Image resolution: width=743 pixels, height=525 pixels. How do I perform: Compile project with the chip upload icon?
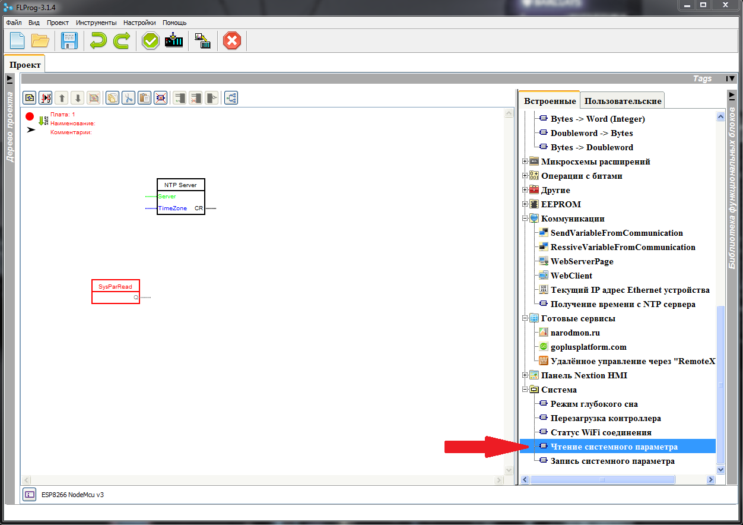point(174,41)
